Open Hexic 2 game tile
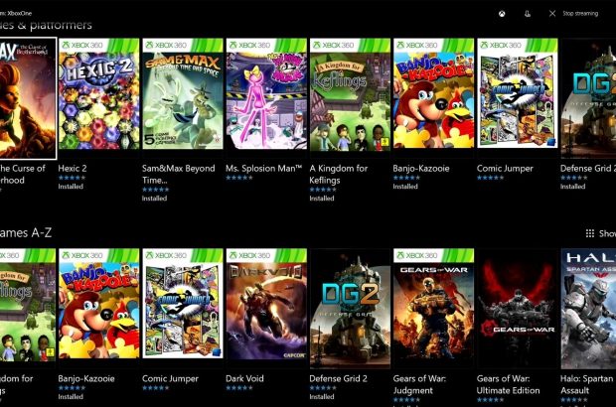The image size is (616, 407). (x=98, y=98)
